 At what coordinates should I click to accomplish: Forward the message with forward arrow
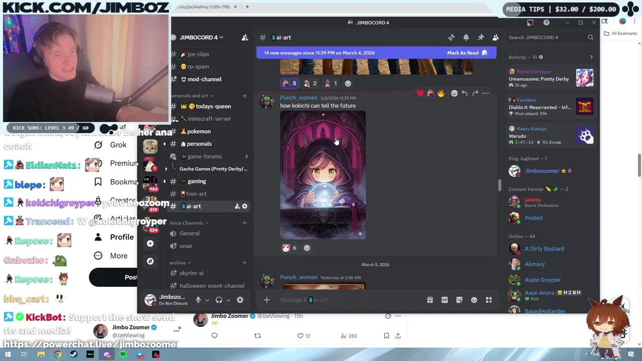475,93
